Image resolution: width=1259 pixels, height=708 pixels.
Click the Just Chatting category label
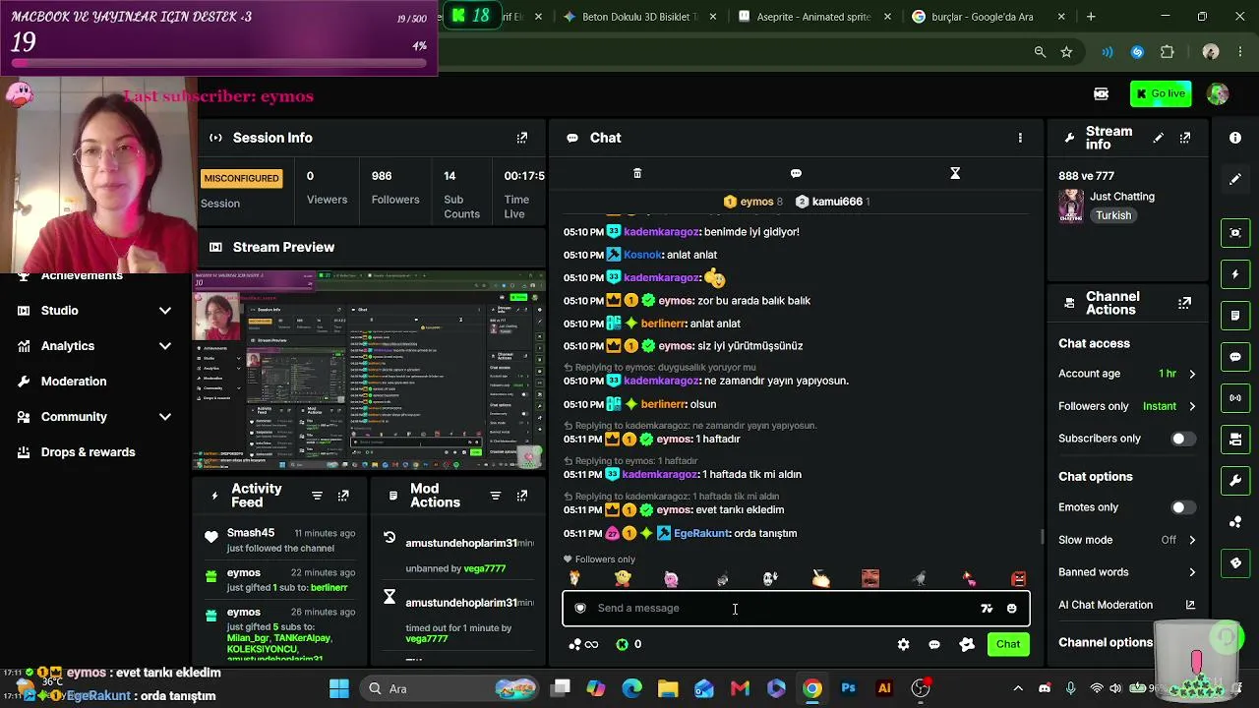coord(1122,197)
